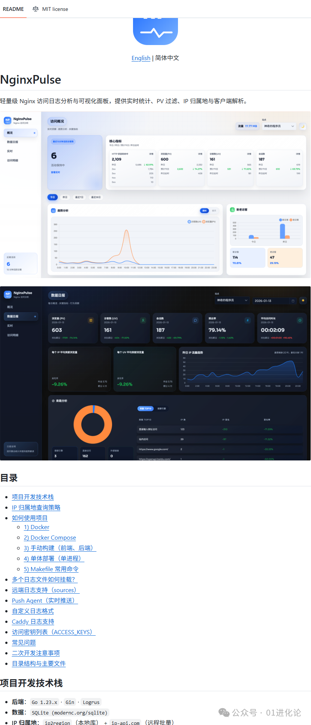Click NP logo in light dashboard sidebar
The height and width of the screenshot is (725, 311).
pyautogui.click(x=7, y=120)
